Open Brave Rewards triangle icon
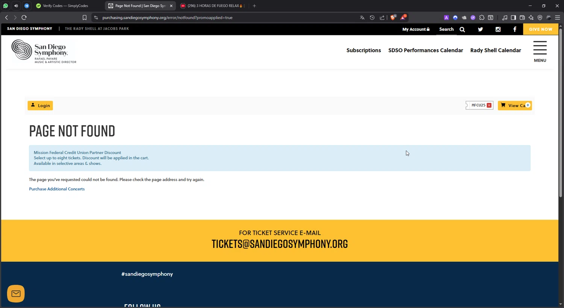Screen dimensions: 564x308 [x=403, y=17]
